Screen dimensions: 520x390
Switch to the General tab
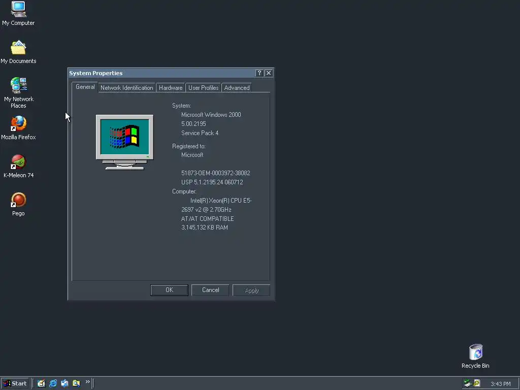(85, 87)
